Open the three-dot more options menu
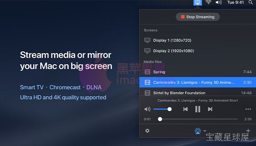Image resolution: width=256 pixels, height=146 pixels. pyautogui.click(x=248, y=109)
